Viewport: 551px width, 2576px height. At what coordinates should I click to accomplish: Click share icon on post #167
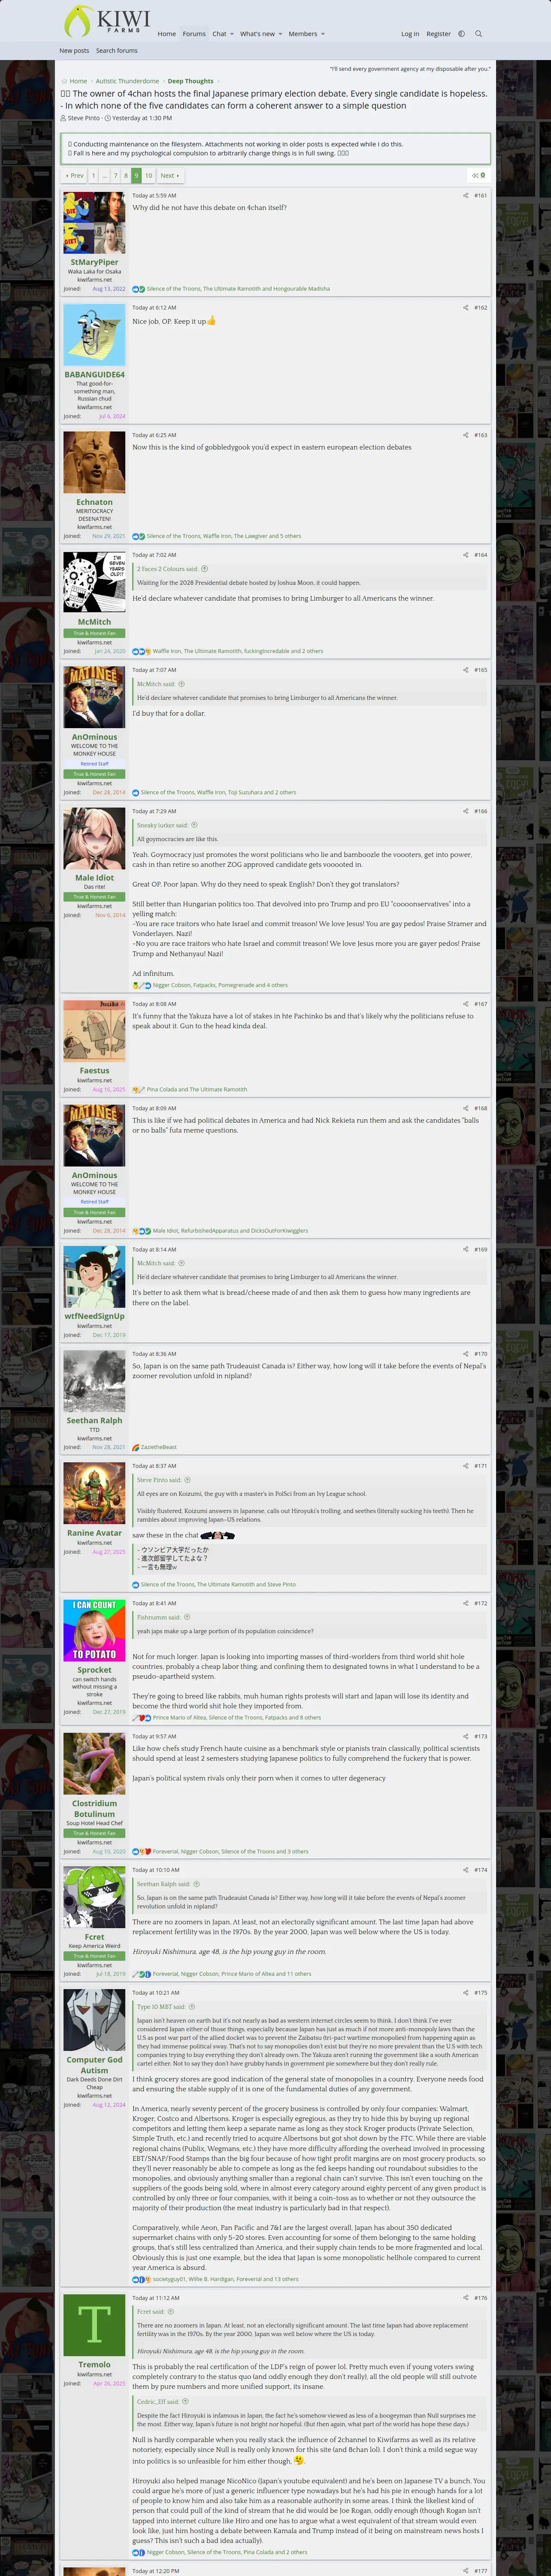click(x=465, y=1004)
